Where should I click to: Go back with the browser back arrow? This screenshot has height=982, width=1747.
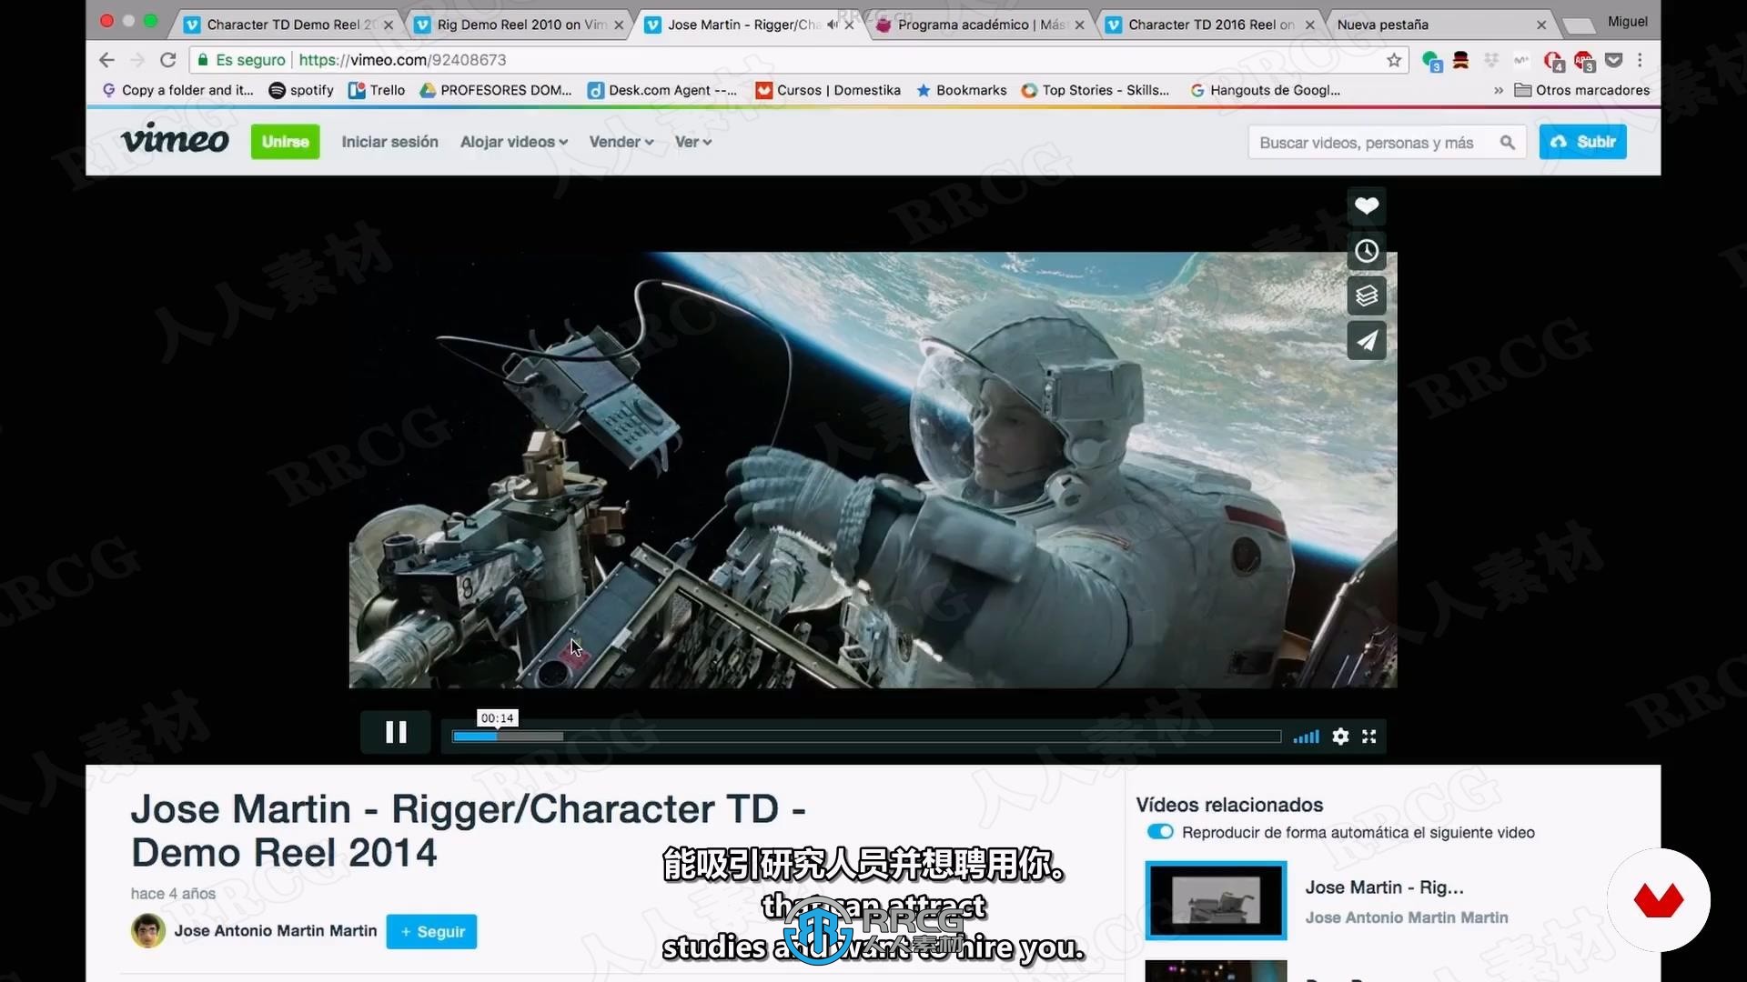tap(107, 60)
